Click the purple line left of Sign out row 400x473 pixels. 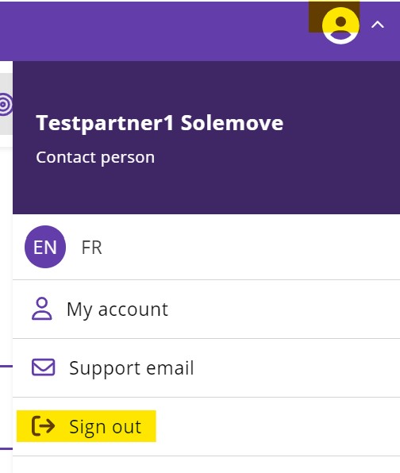coord(6,448)
